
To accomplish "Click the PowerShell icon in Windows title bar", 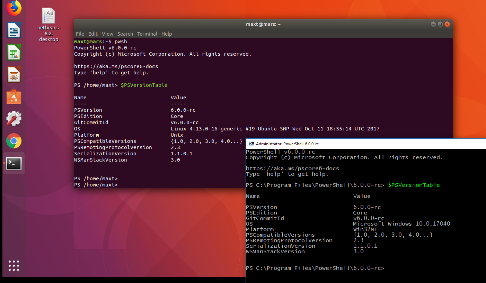I will pyautogui.click(x=251, y=144).
